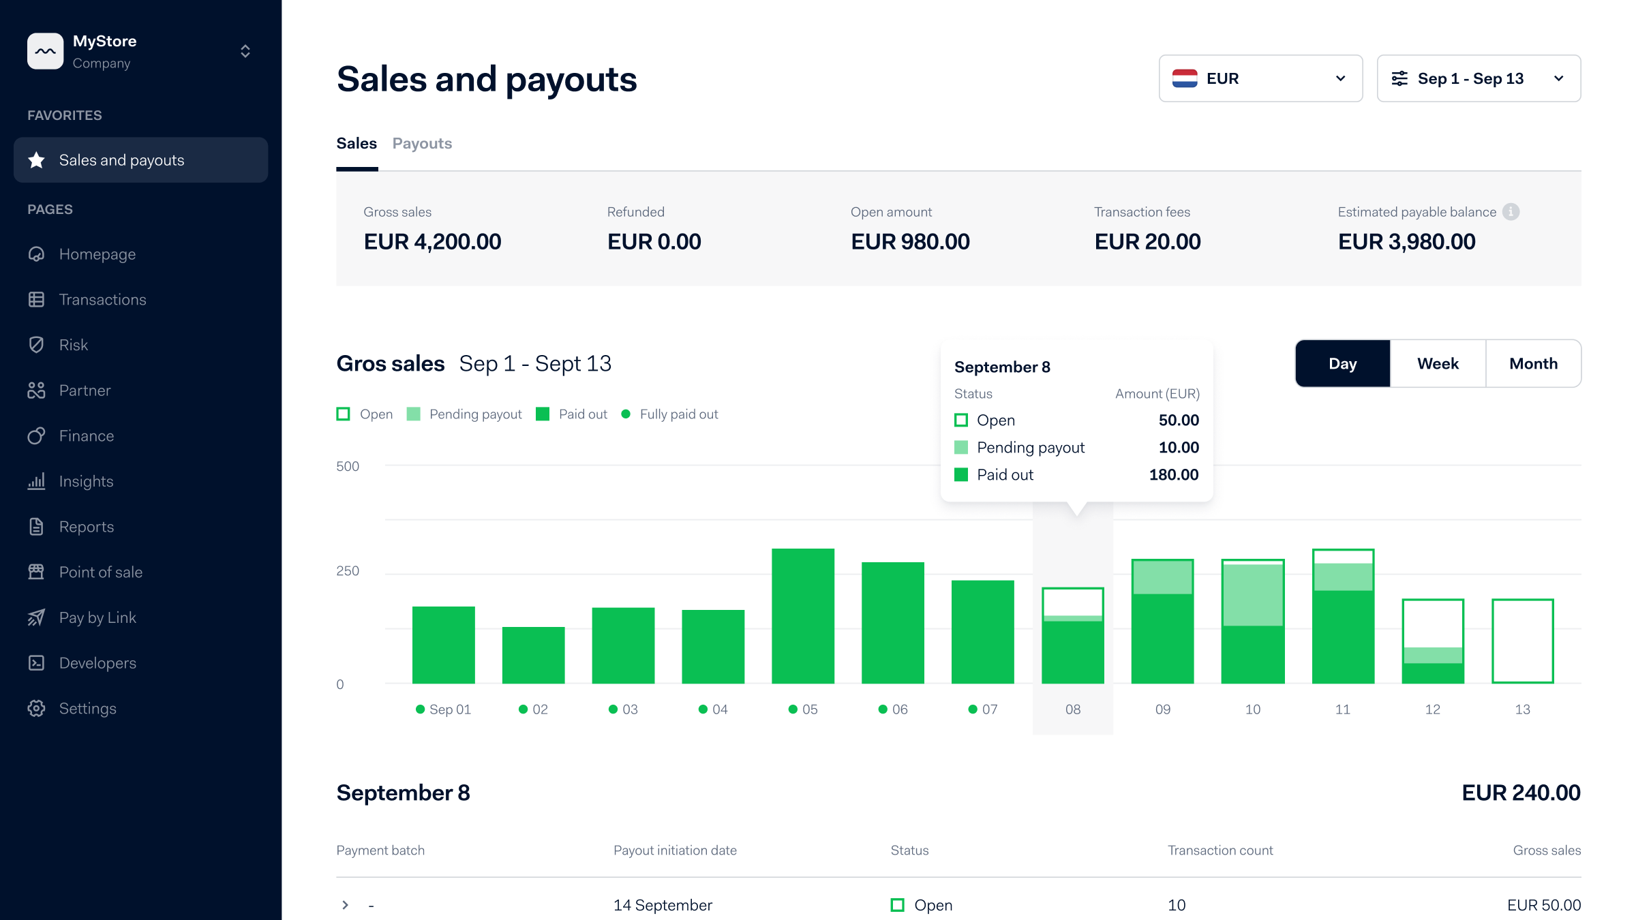The height and width of the screenshot is (920, 1636).
Task: Open Settings gear icon in sidebar
Action: pos(36,709)
